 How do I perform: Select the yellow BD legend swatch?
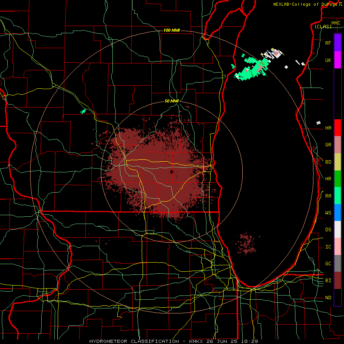pos(338,162)
